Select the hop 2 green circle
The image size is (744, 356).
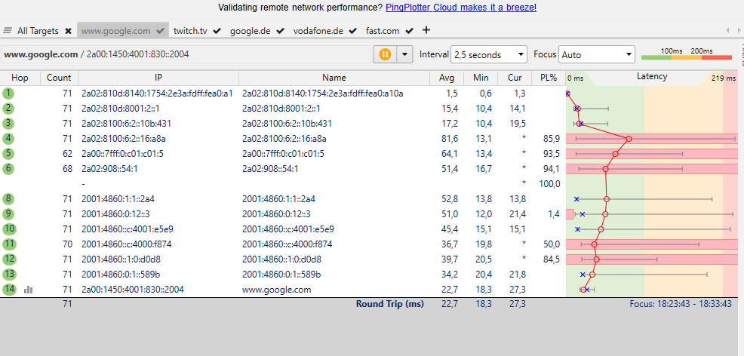pyautogui.click(x=8, y=109)
